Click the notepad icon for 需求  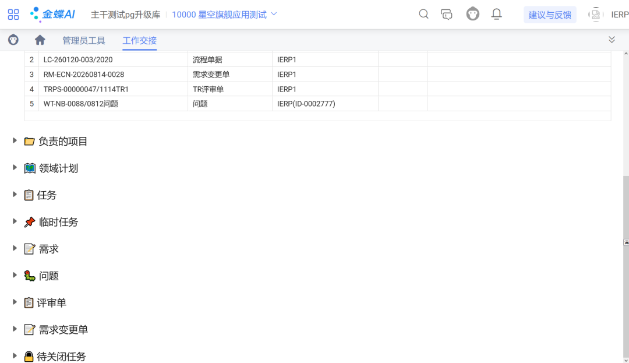click(30, 249)
